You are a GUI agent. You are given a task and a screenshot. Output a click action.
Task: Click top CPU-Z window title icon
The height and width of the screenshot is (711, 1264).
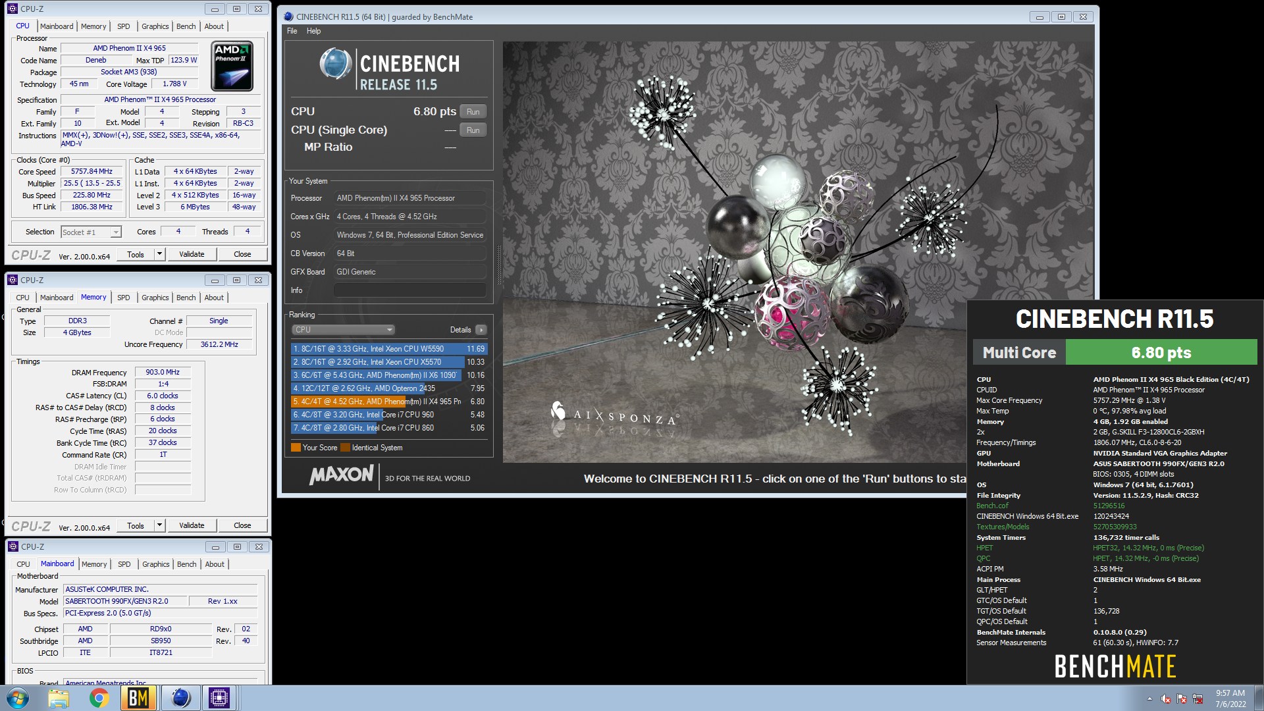13,9
